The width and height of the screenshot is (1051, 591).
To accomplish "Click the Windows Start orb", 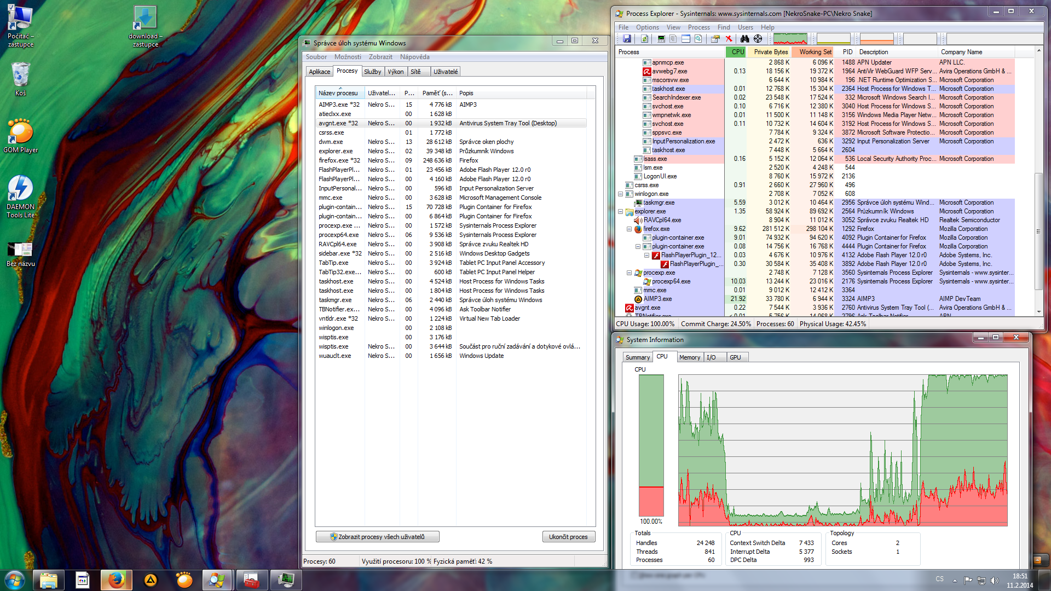I will click(14, 580).
